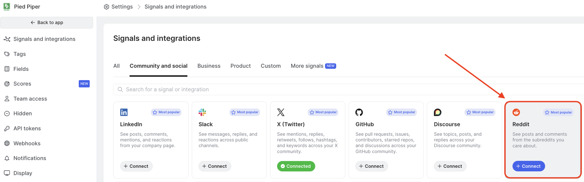The width and height of the screenshot is (584, 182).
Task: Go back to app
Action: pyautogui.click(x=47, y=22)
